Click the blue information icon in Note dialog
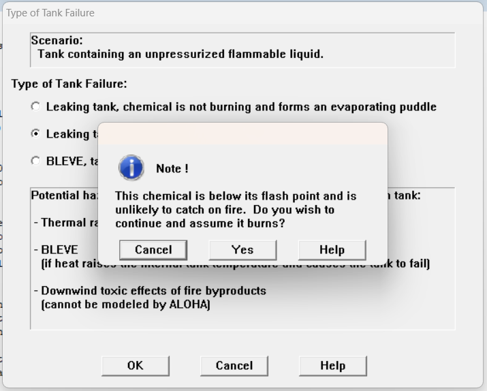The width and height of the screenshot is (487, 391). [131, 168]
